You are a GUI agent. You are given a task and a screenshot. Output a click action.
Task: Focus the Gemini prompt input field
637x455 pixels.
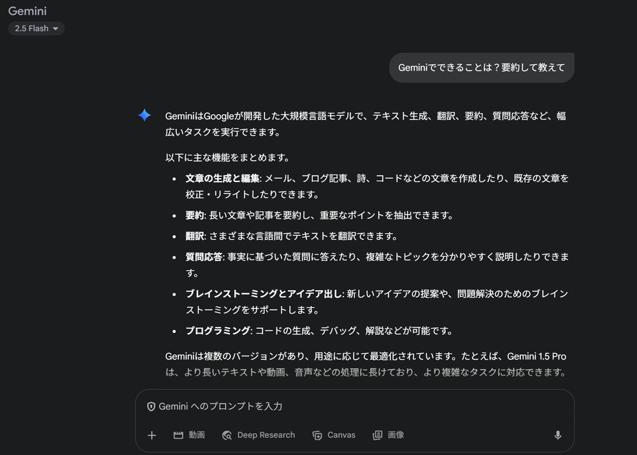(354, 406)
